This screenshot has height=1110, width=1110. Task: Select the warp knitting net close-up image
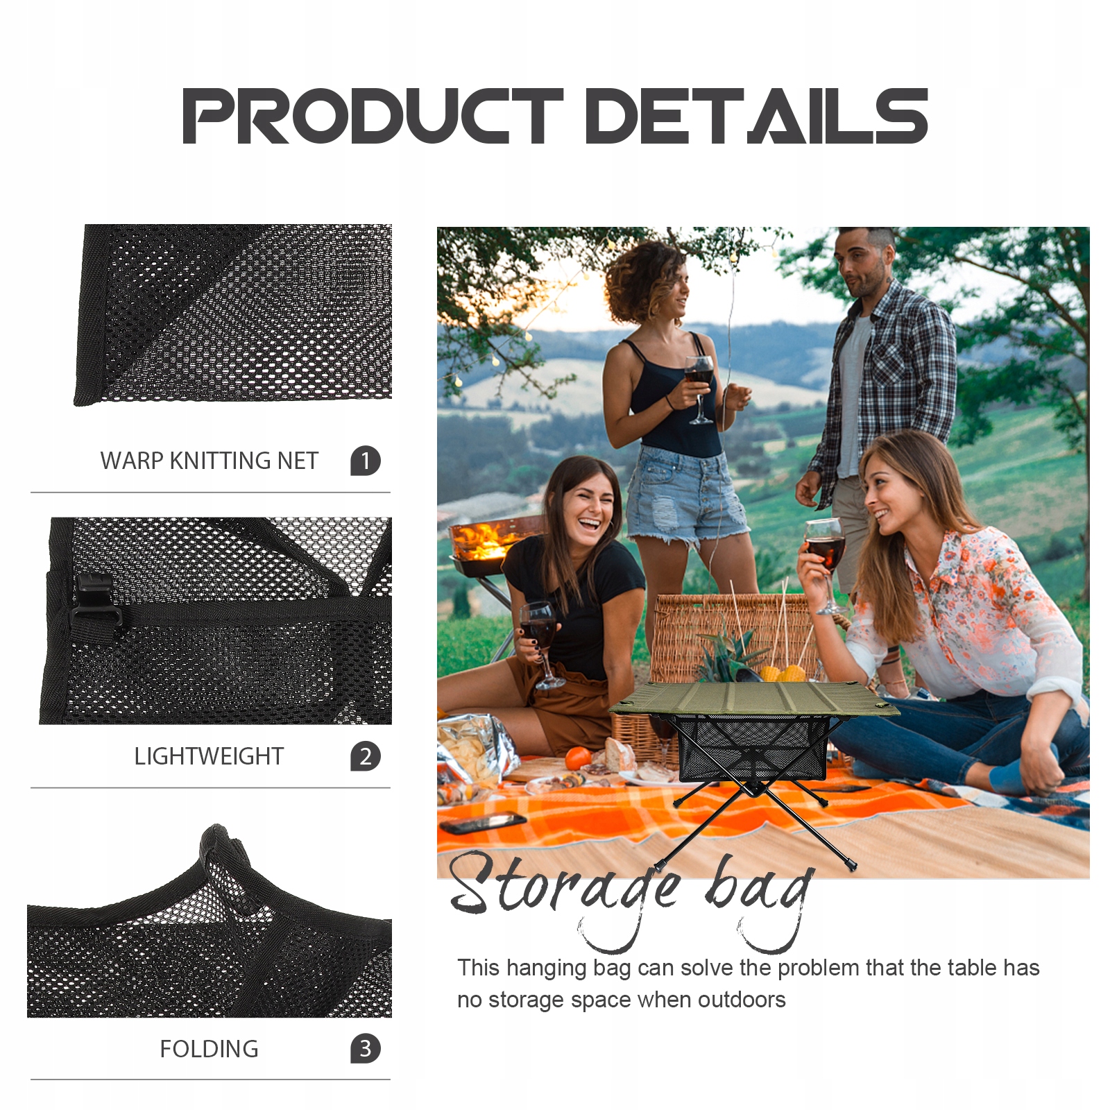click(232, 314)
